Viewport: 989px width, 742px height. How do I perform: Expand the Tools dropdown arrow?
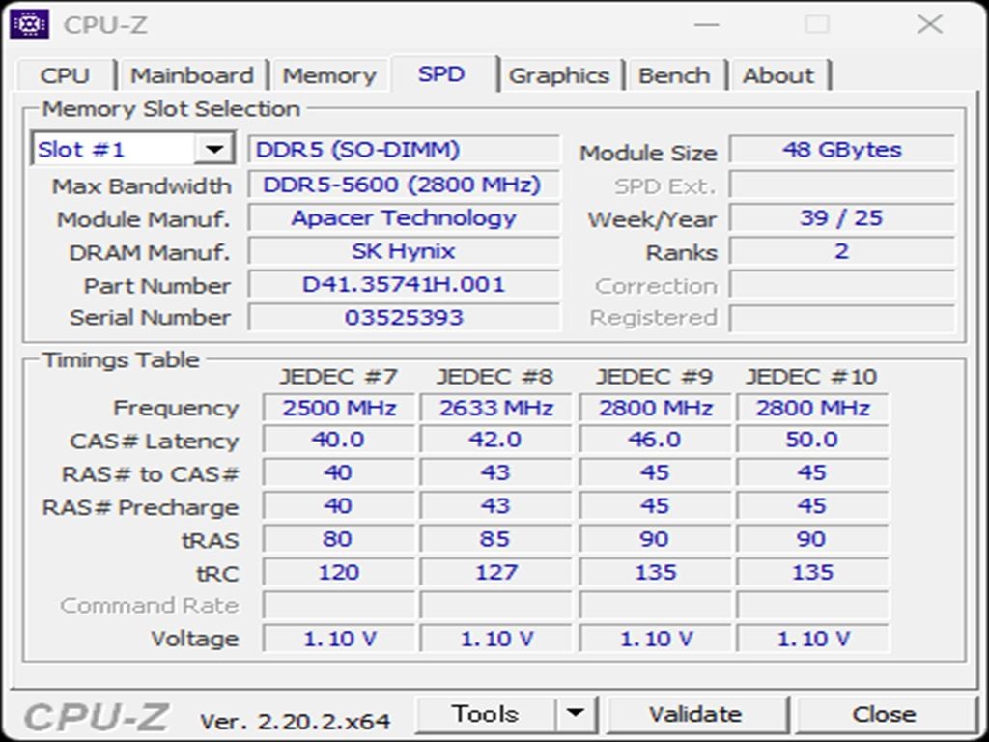pyautogui.click(x=576, y=714)
